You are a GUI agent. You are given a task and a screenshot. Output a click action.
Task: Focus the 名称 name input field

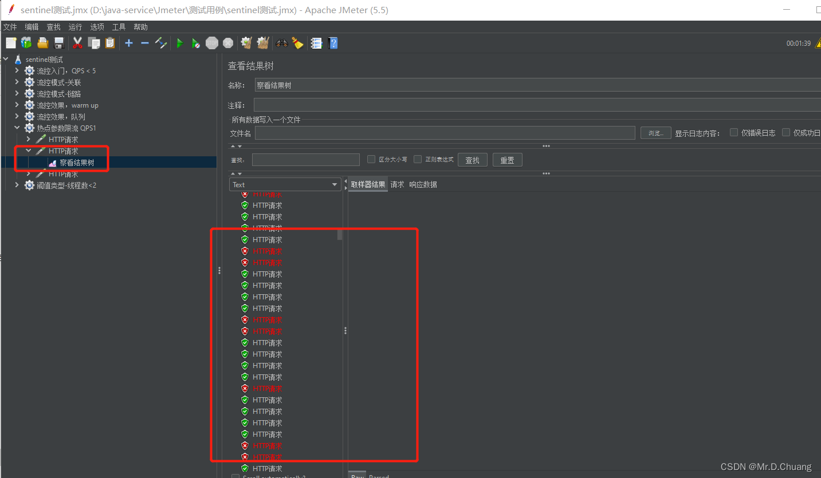[537, 85]
